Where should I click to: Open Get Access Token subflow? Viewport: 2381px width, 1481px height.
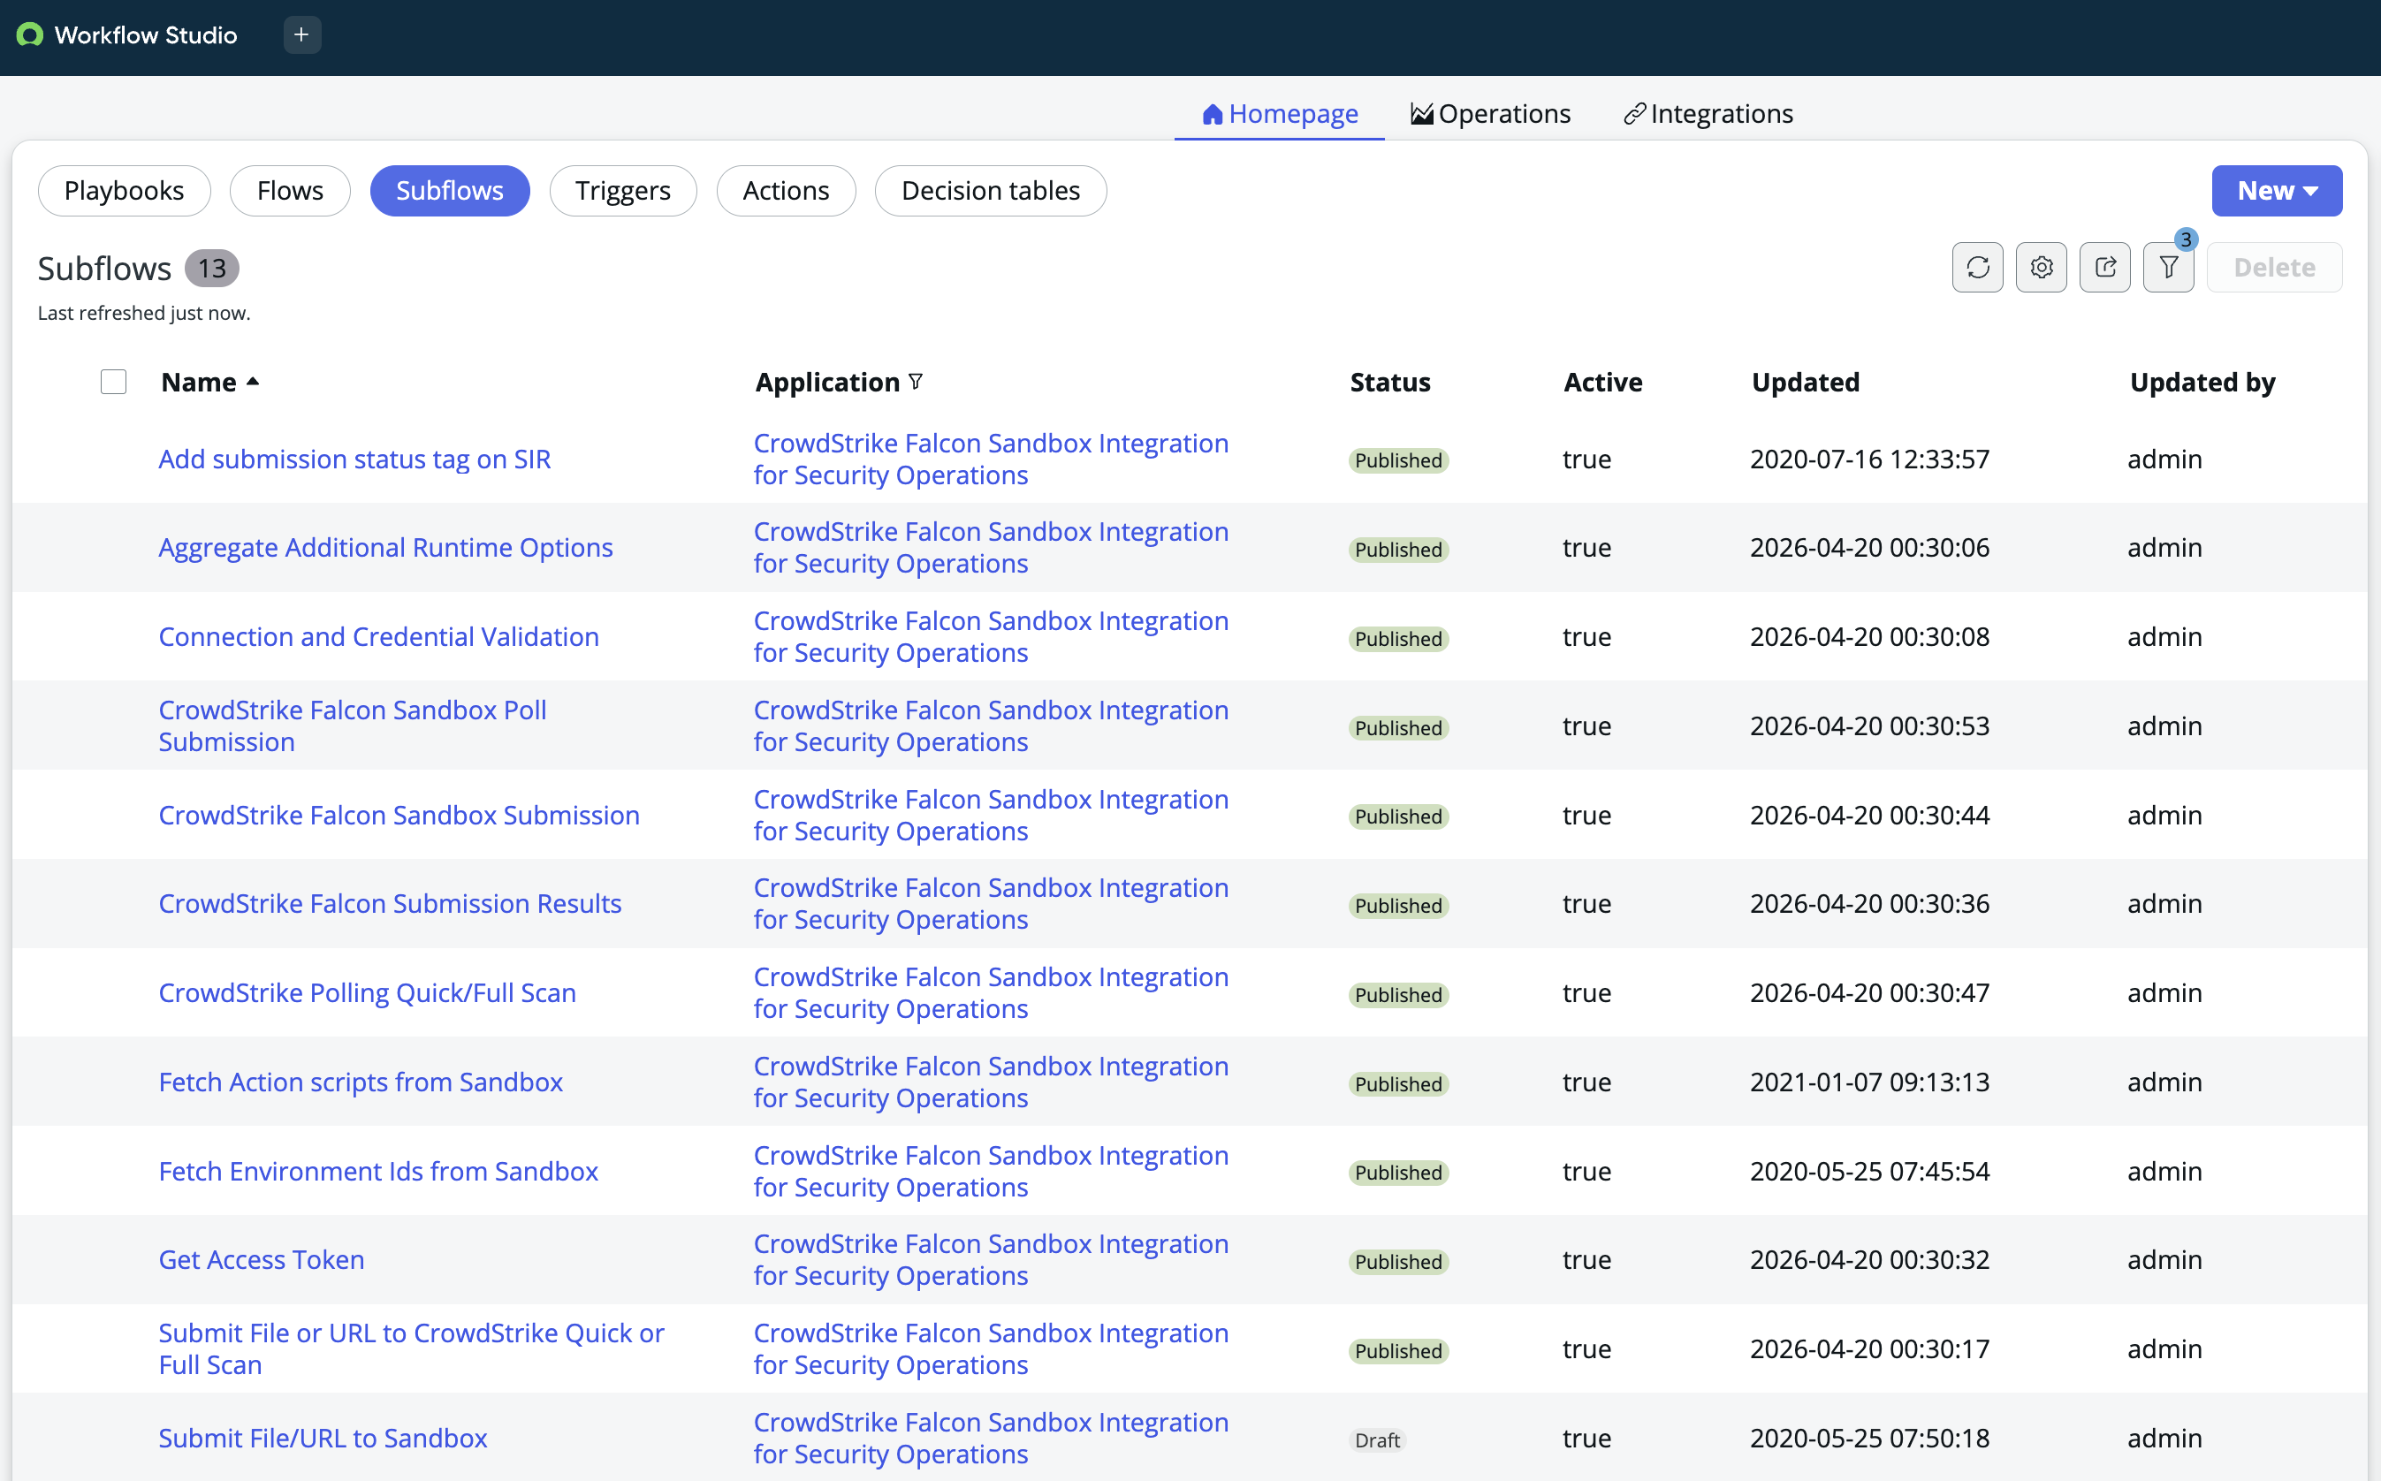pyautogui.click(x=262, y=1259)
